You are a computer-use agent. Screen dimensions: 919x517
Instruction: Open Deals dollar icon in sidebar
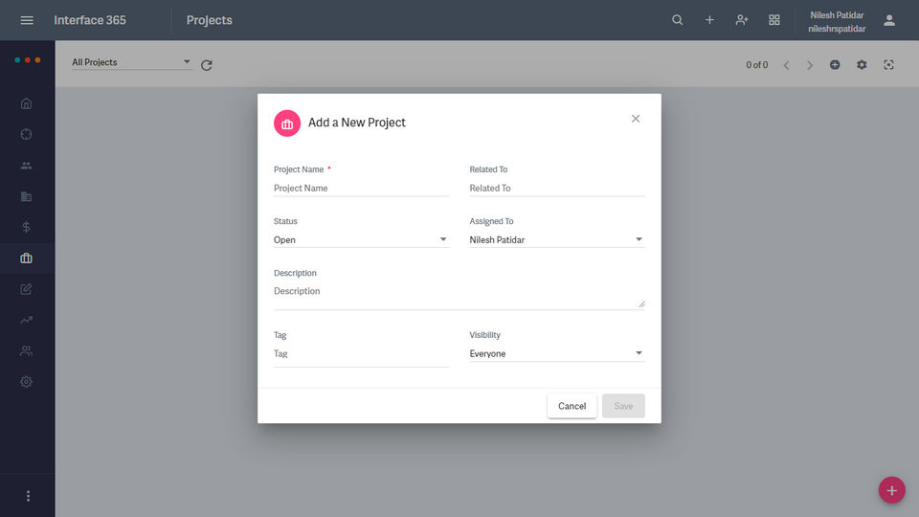coord(27,227)
